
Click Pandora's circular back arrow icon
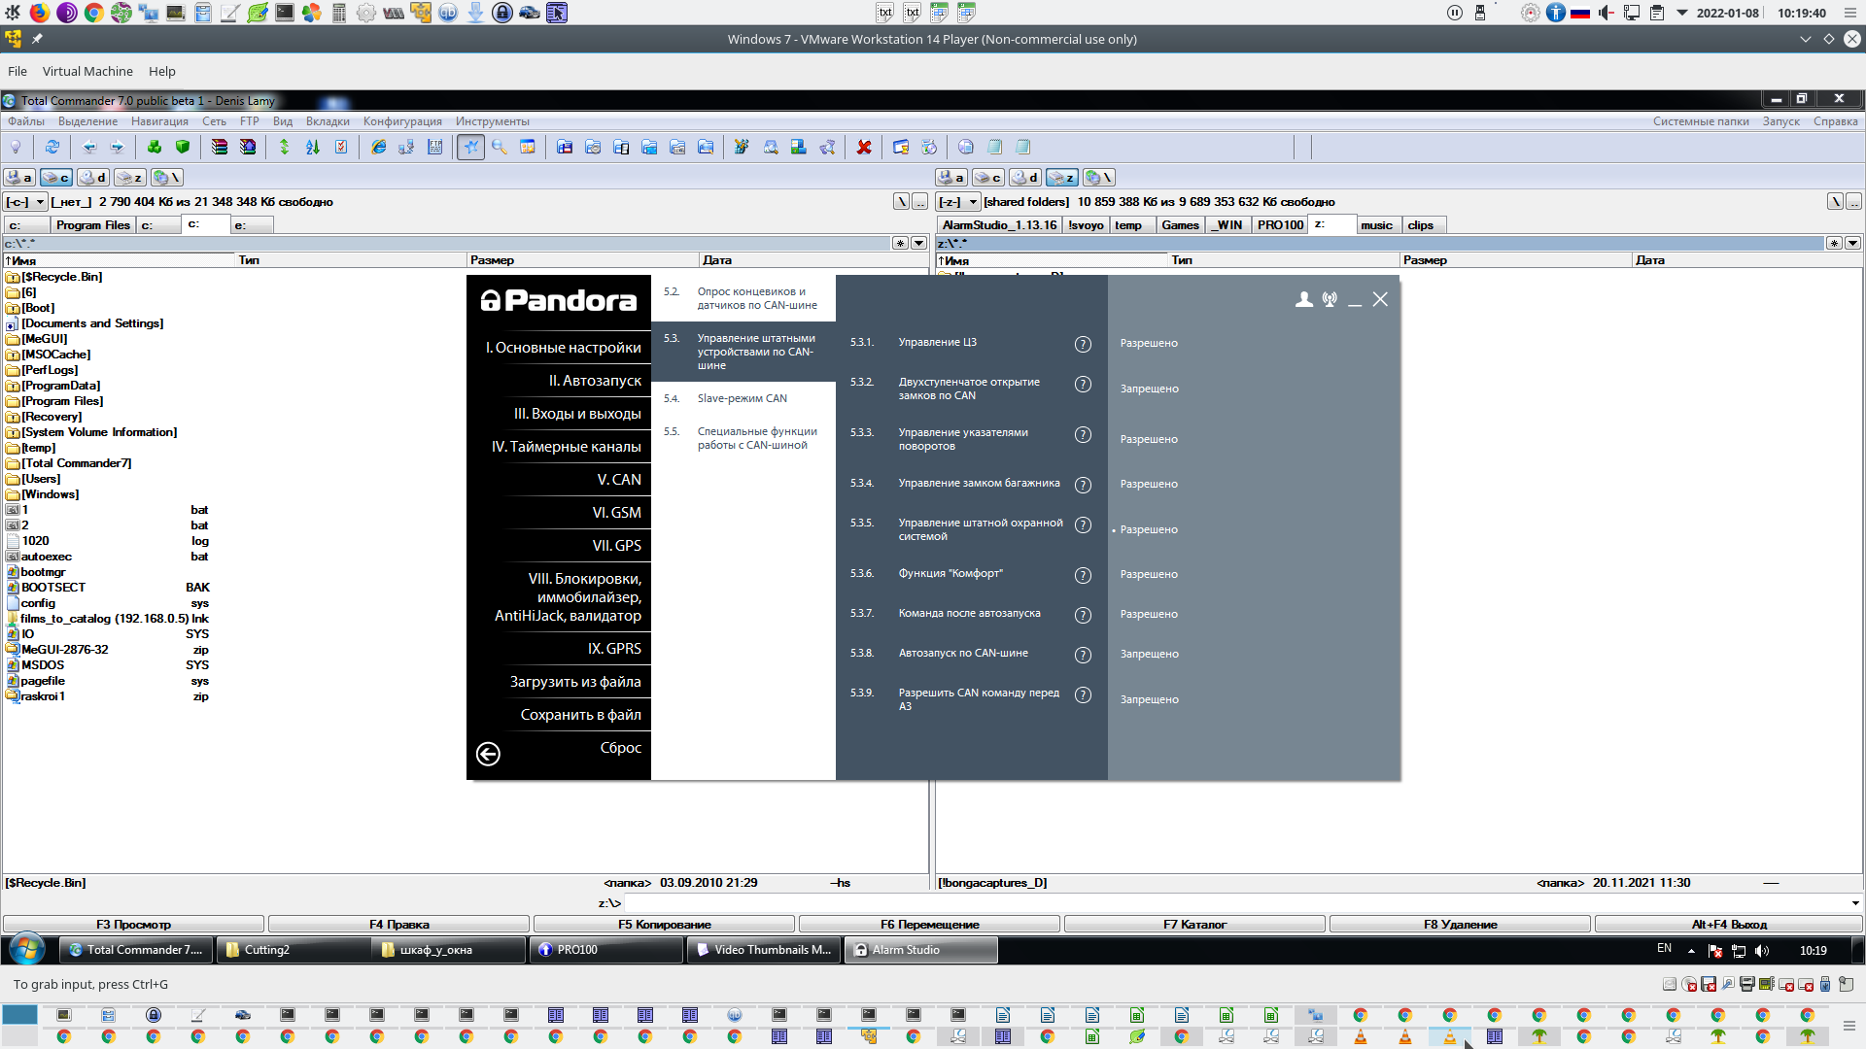coord(488,754)
